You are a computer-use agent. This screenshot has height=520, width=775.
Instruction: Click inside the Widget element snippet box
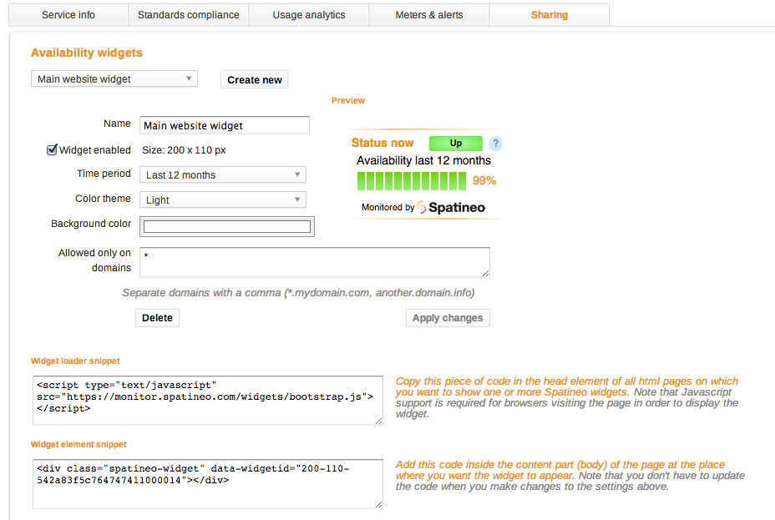pos(208,484)
